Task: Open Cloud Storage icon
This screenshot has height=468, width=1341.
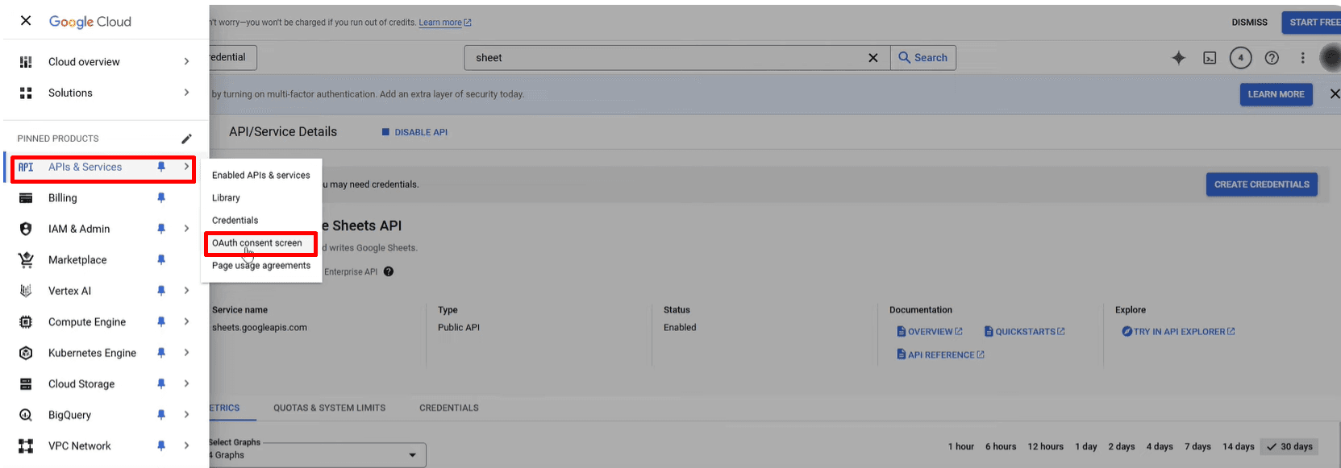Action: coord(26,384)
